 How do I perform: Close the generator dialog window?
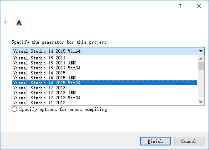click(x=199, y=6)
